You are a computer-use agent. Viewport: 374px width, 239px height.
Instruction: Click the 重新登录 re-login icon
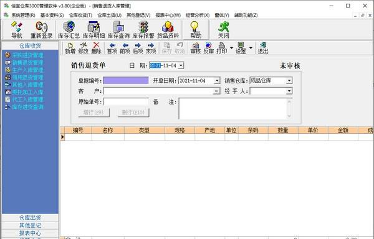click(42, 30)
